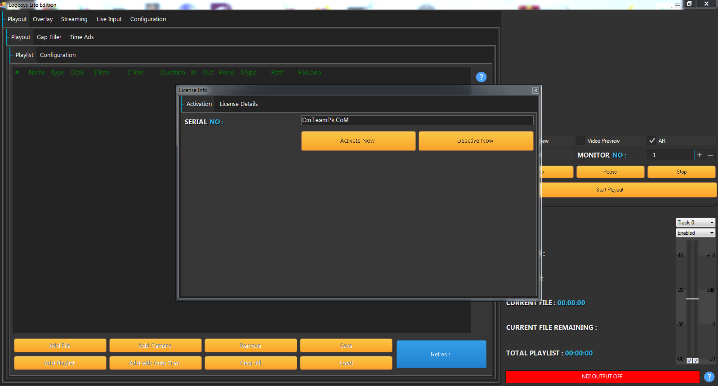This screenshot has width=718, height=386.
Task: Switch to the Time Ads tab
Action: point(82,37)
